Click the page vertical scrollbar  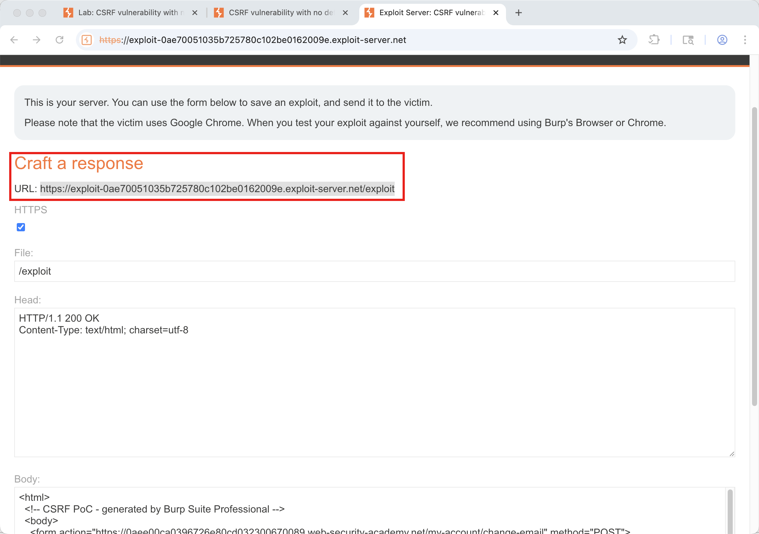coord(754,256)
